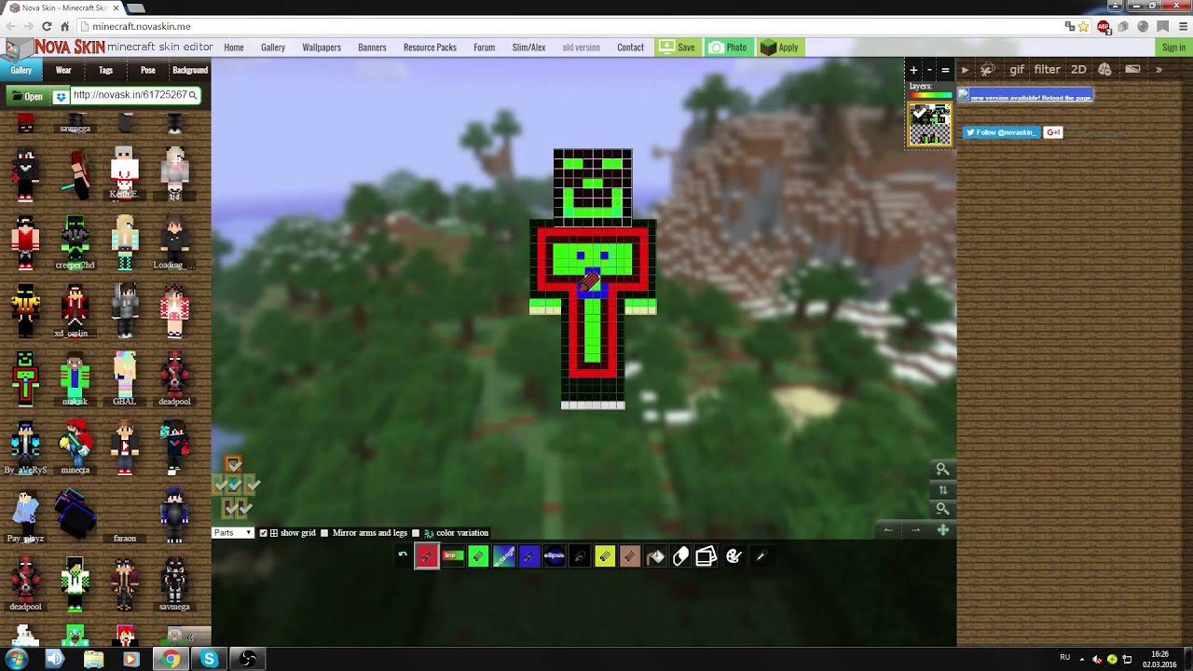
Task: Select the blue pencil tool
Action: (528, 556)
